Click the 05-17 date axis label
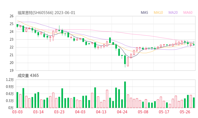This screenshot has width=198, height=118. [164, 112]
